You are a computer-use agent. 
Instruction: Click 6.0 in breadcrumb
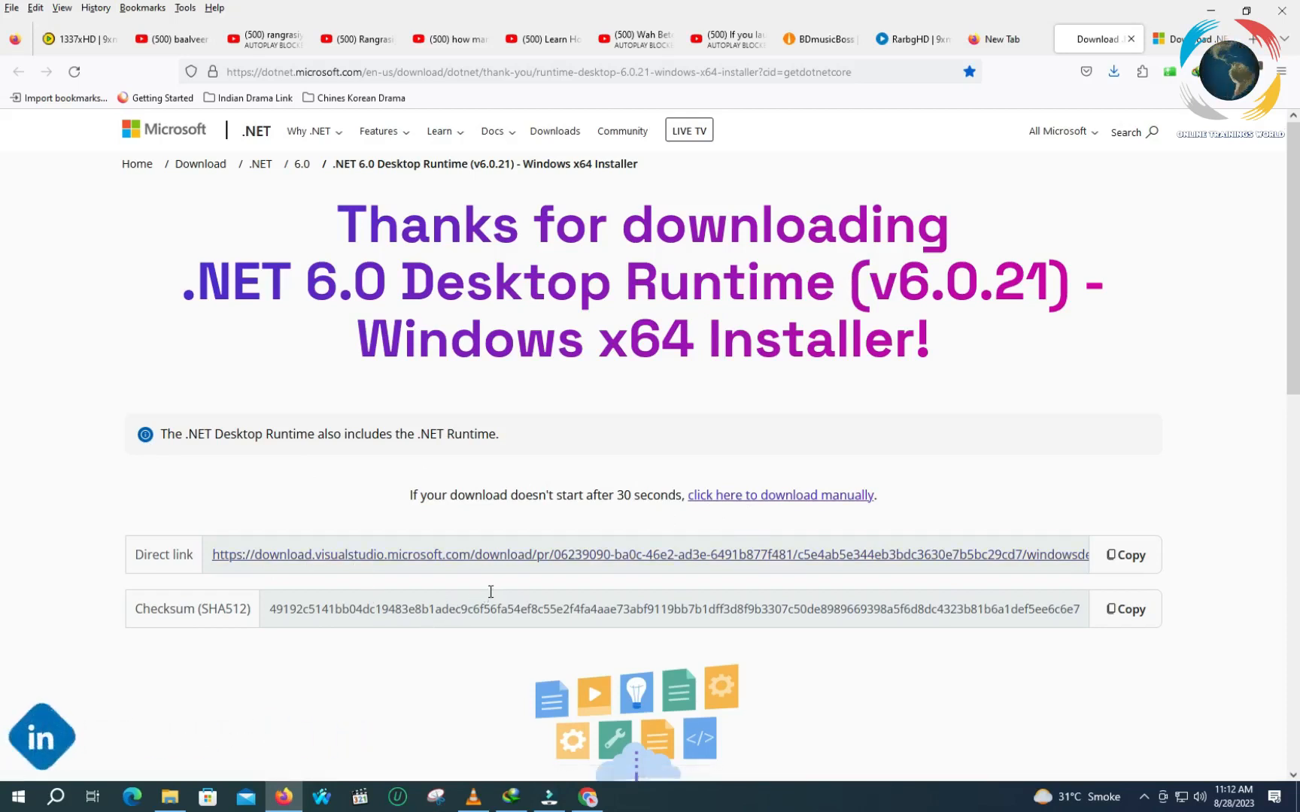click(302, 164)
